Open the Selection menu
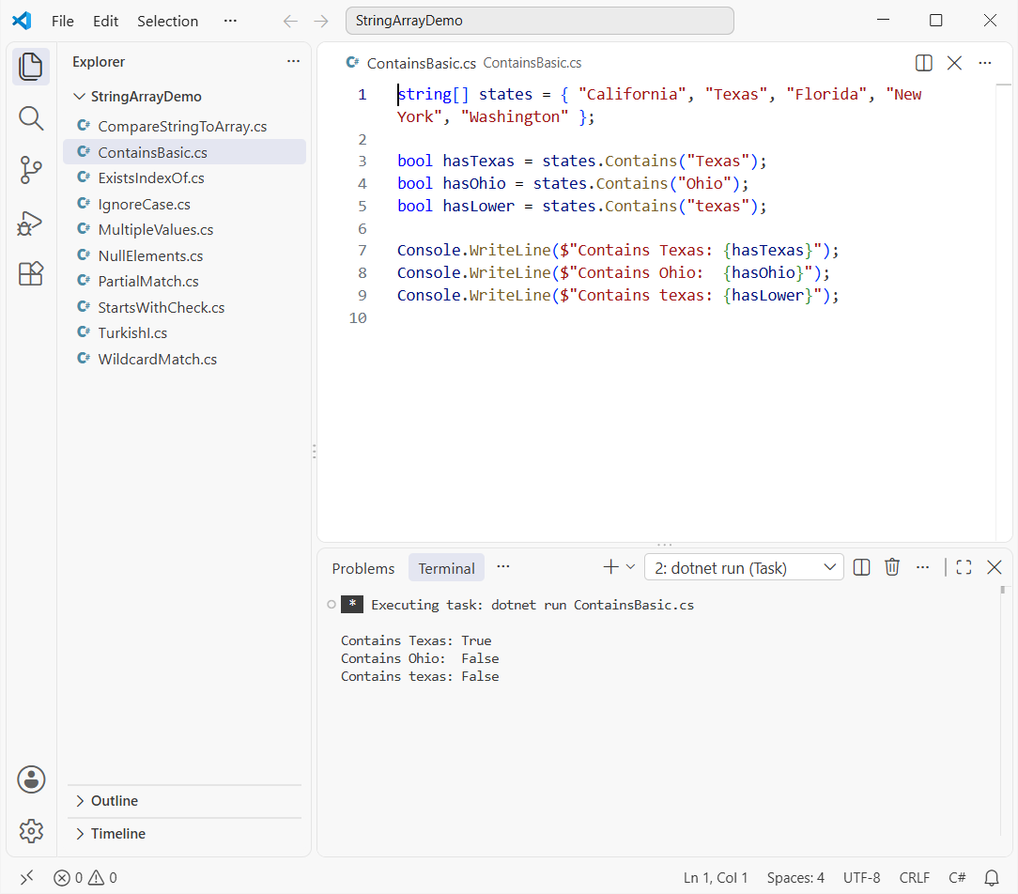This screenshot has height=894, width=1018. 167,21
